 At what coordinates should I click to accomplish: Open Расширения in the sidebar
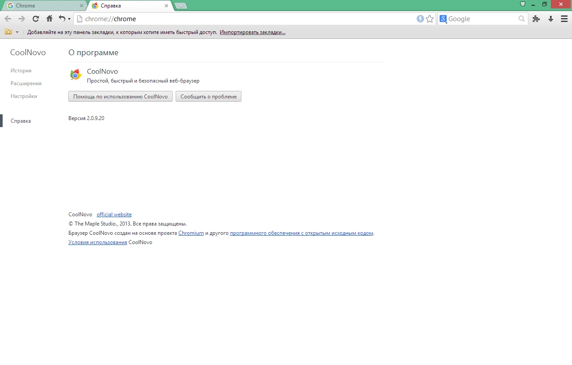click(26, 83)
